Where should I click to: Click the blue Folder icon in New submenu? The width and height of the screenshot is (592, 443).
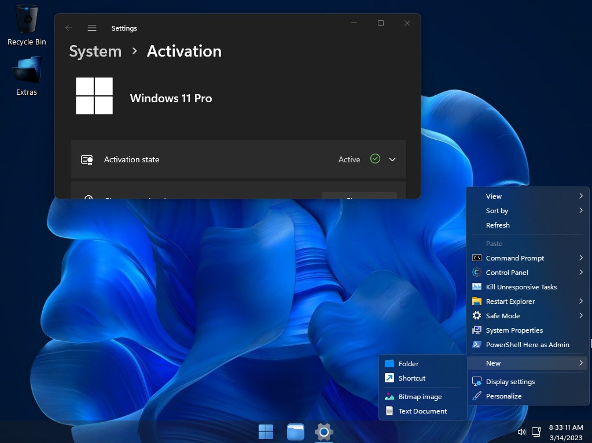(389, 363)
